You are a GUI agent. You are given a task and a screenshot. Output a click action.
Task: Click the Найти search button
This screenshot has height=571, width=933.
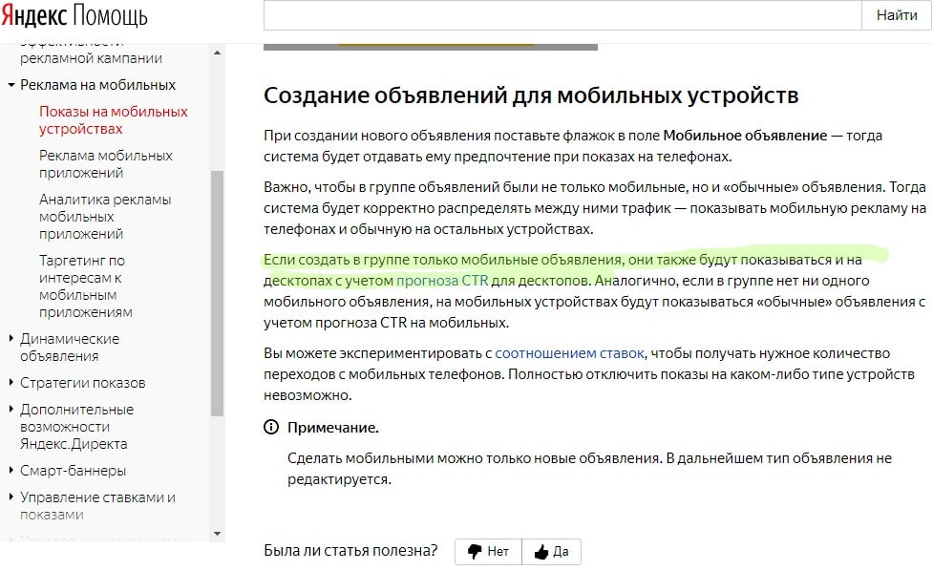896,15
